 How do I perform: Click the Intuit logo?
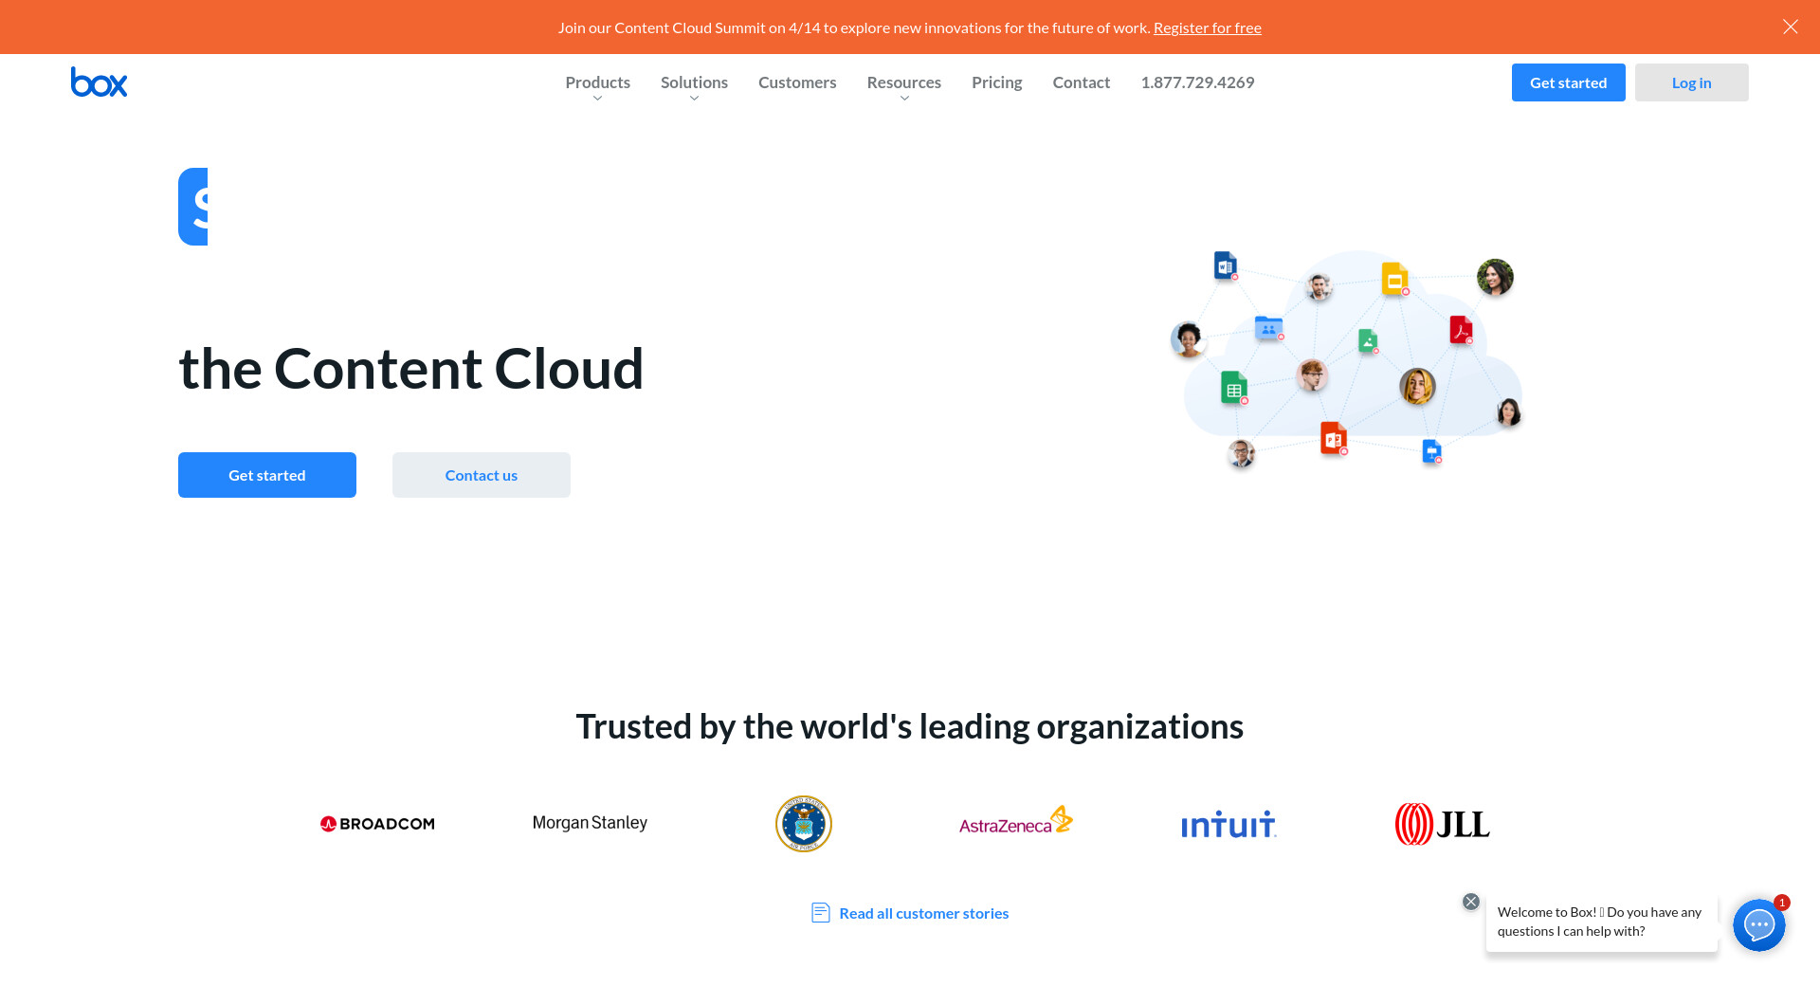click(1228, 825)
